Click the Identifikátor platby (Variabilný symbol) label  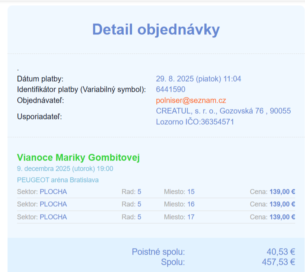tap(81, 90)
